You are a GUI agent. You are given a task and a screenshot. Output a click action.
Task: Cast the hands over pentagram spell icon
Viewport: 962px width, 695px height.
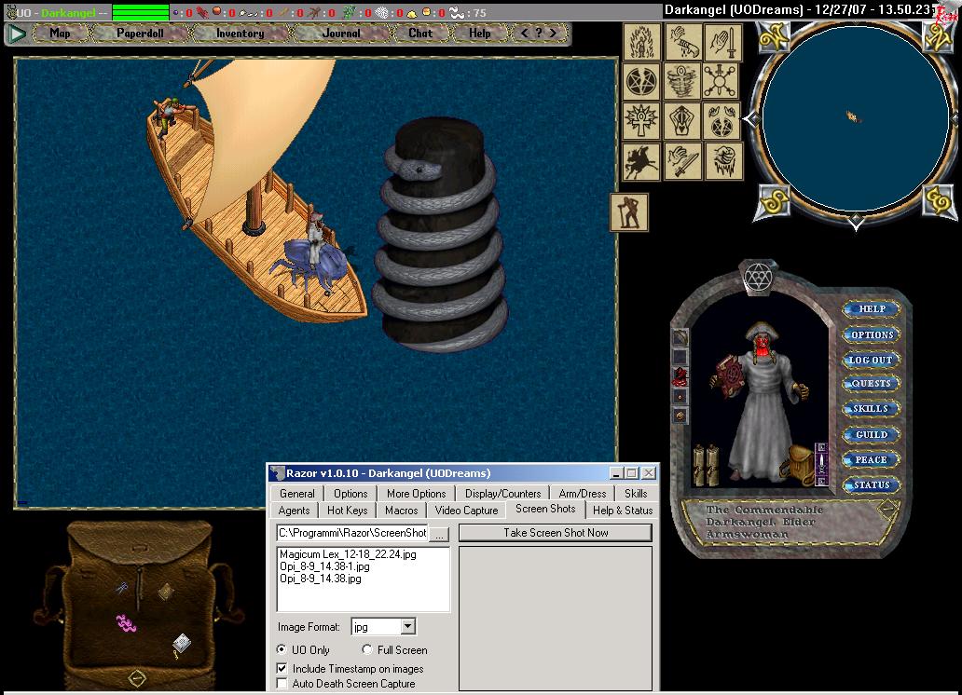(x=722, y=121)
